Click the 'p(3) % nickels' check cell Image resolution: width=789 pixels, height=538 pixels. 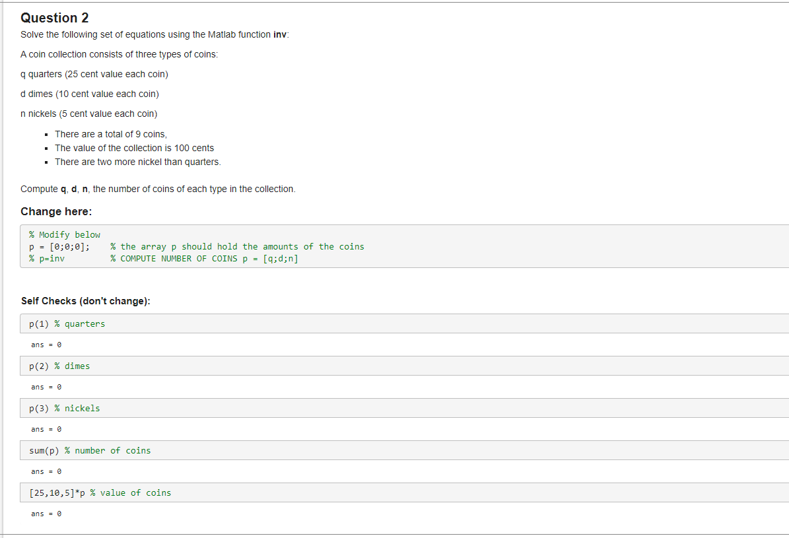(63, 408)
